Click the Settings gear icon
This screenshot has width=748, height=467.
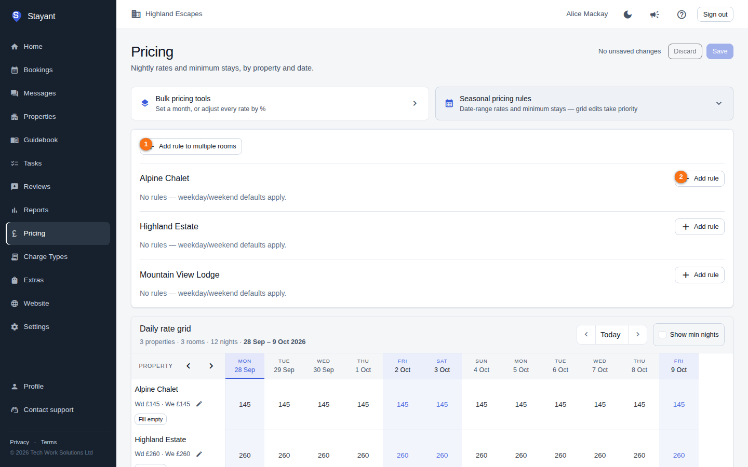point(15,327)
